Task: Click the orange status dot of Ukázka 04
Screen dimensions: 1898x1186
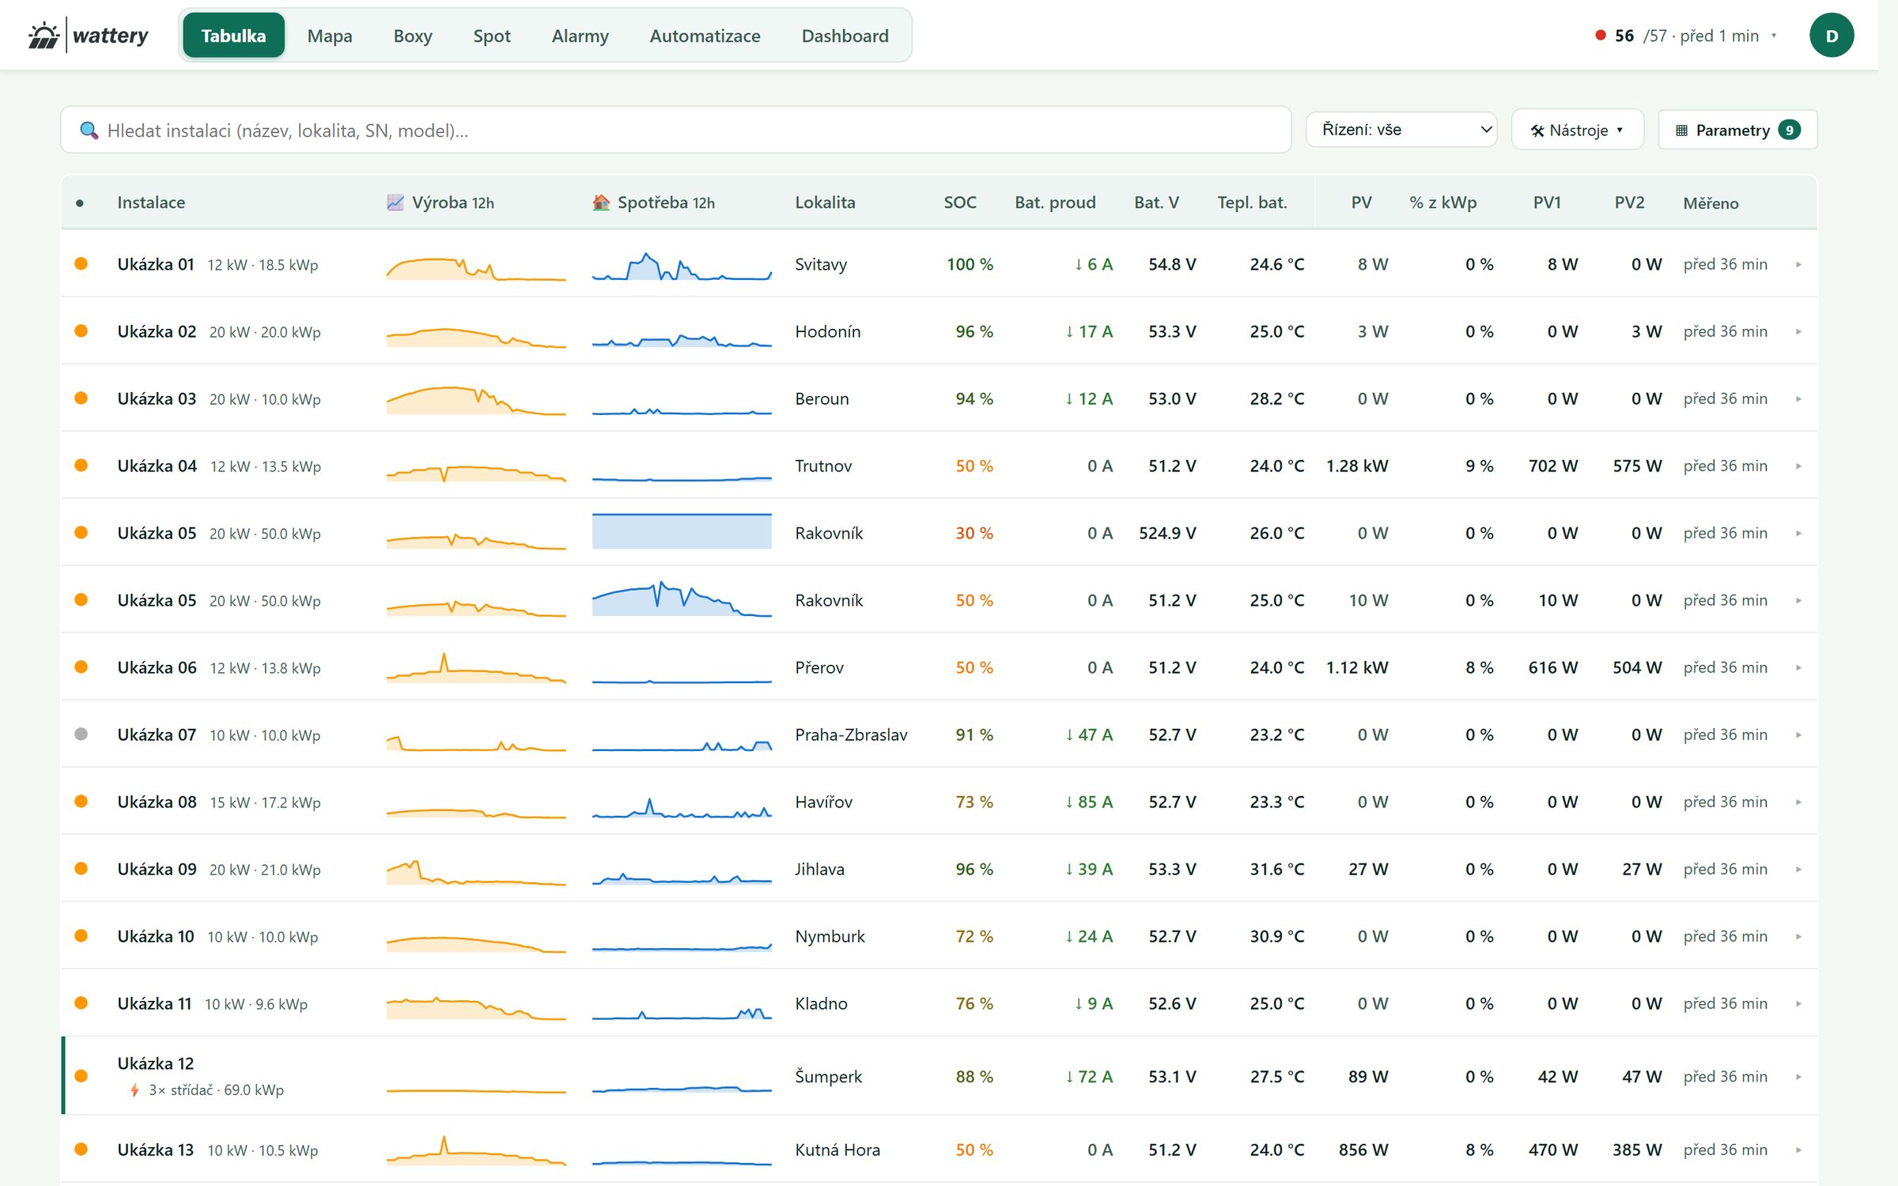Action: (81, 466)
